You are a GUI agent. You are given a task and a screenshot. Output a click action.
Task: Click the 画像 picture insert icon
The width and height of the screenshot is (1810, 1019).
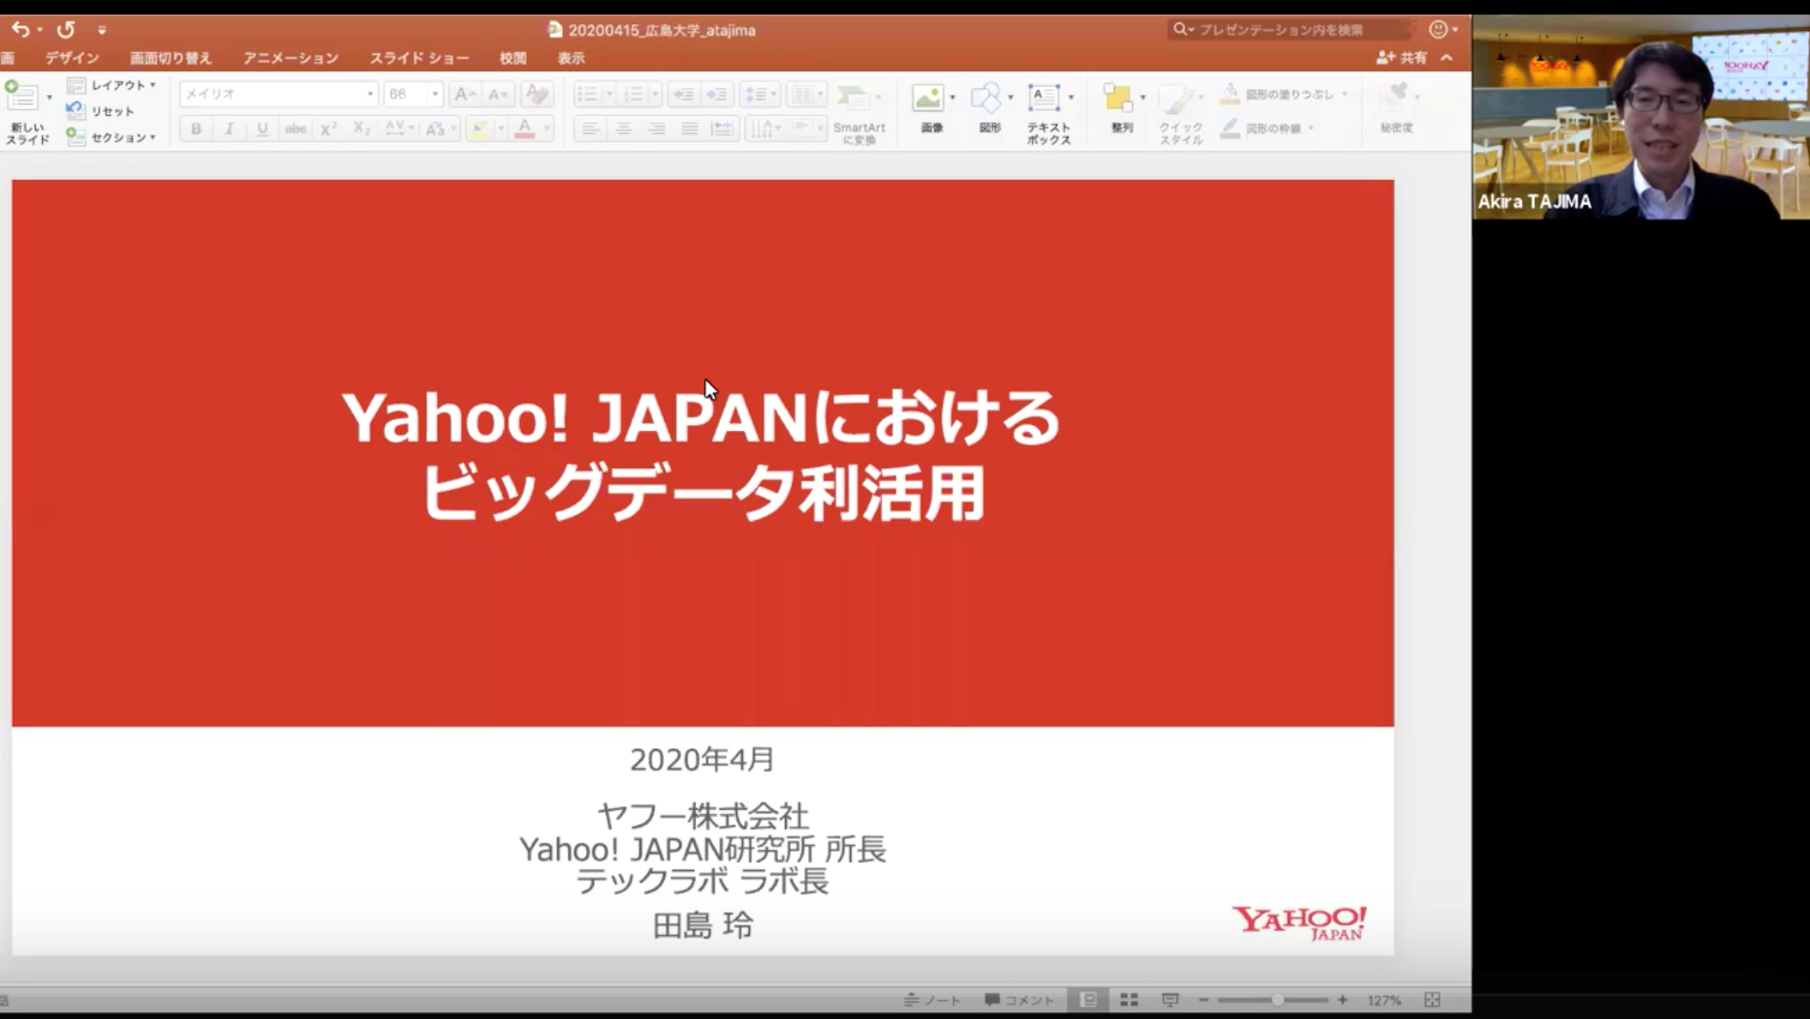(x=928, y=99)
